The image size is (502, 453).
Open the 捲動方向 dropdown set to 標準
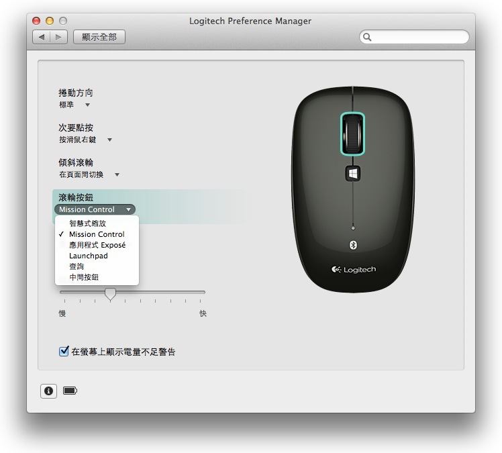pos(74,105)
